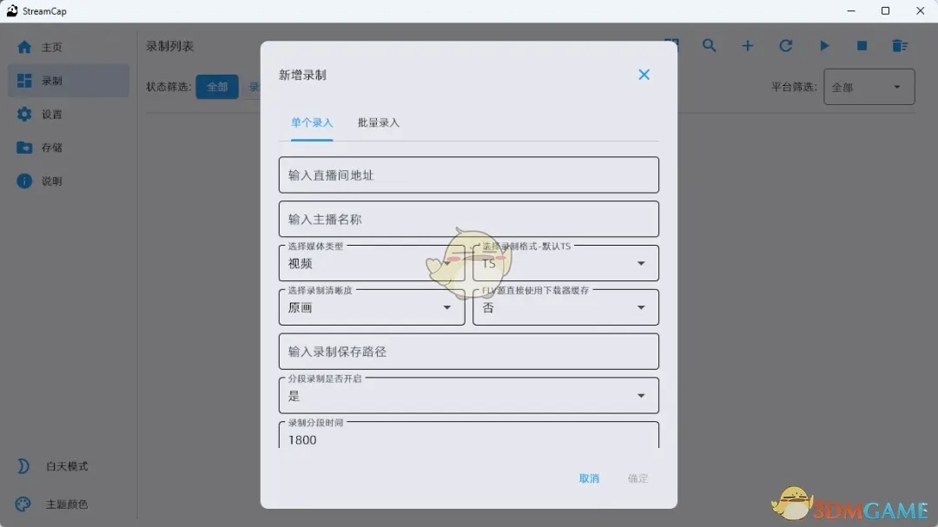This screenshot has width=938, height=527.
Task: Click the stop recording square icon
Action: pos(862,46)
